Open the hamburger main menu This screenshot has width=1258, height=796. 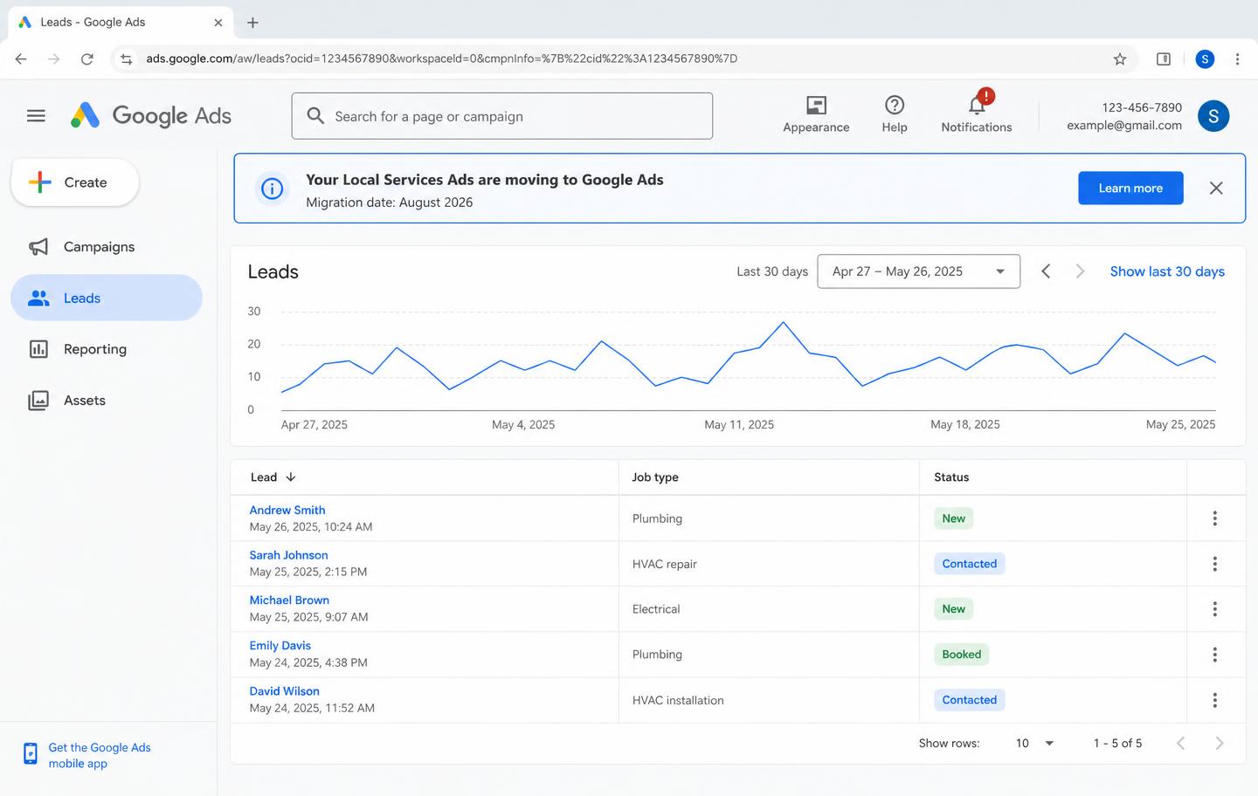click(36, 115)
